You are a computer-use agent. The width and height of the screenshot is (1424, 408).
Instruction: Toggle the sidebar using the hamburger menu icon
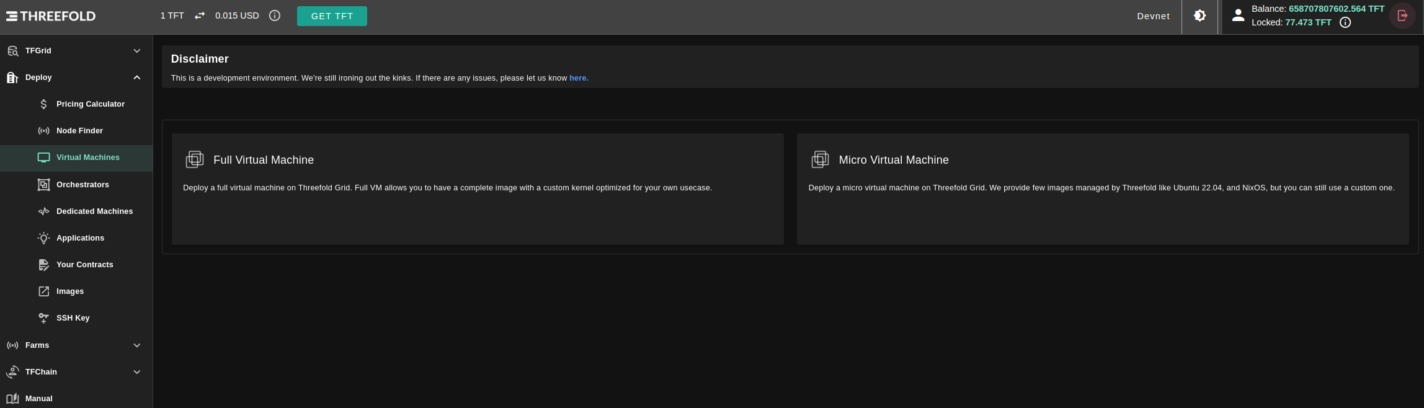click(12, 16)
